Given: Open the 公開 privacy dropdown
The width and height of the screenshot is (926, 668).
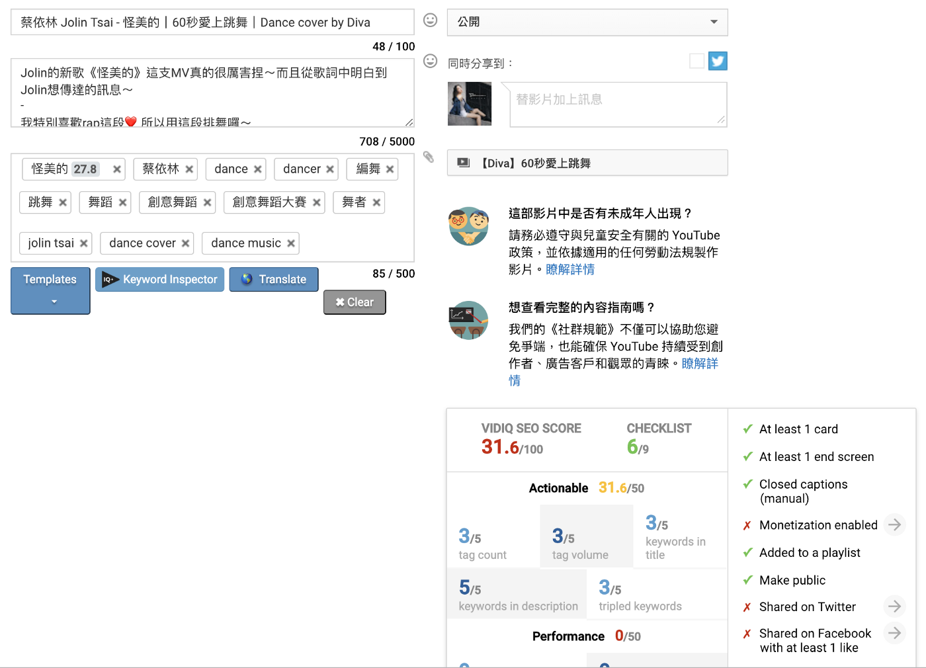Looking at the screenshot, I should [x=587, y=22].
